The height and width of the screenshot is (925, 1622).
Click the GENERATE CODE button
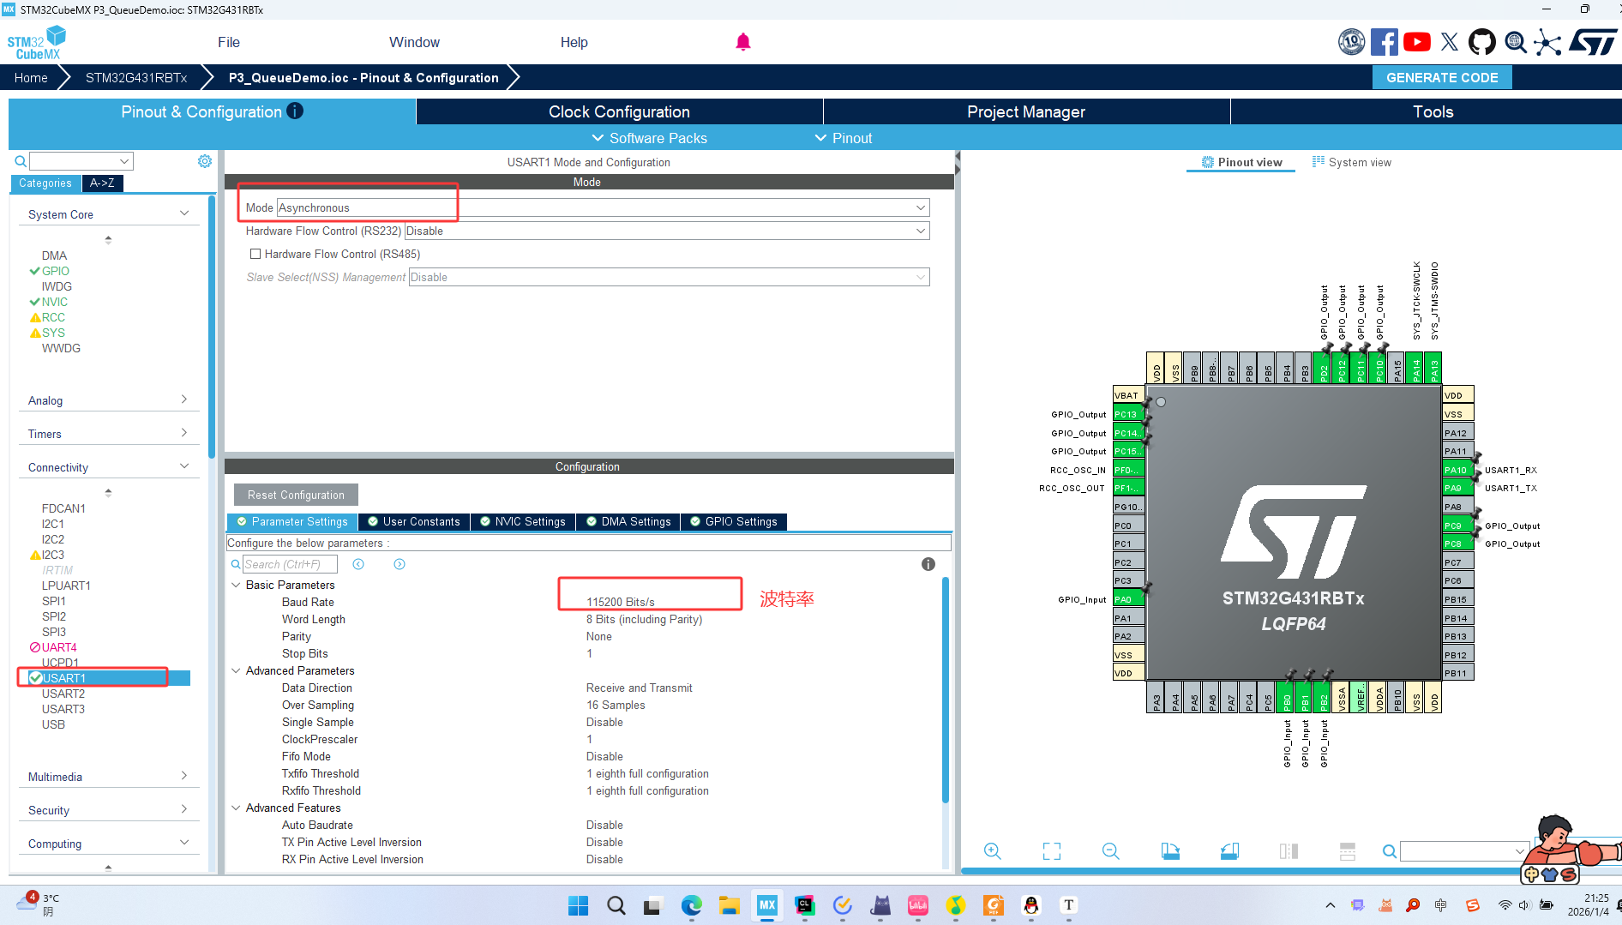tap(1442, 77)
